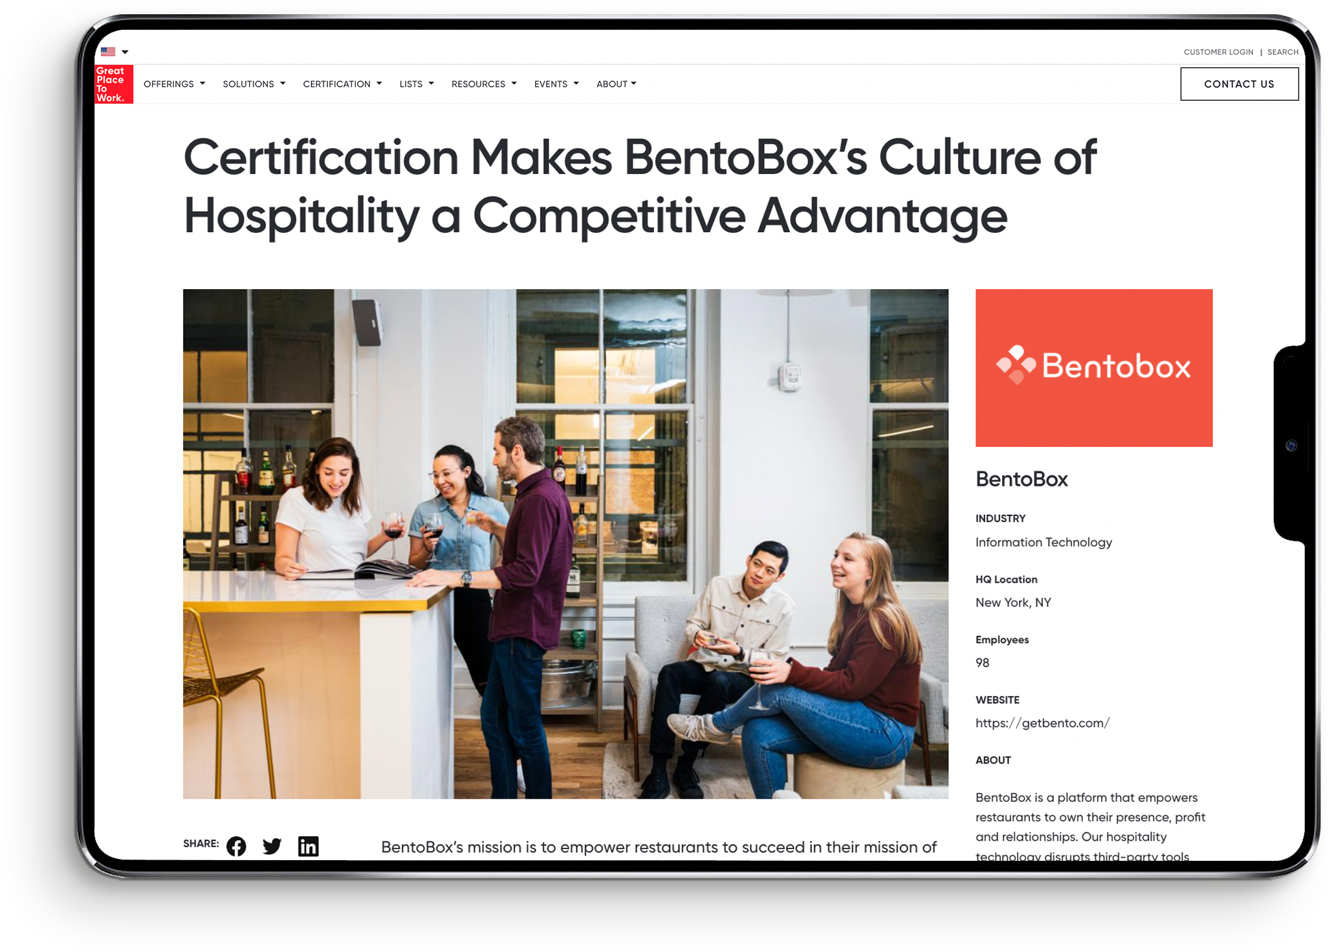Viewport: 1332px width, 952px height.
Task: Click the Bentobox logo card
Action: pyautogui.click(x=1094, y=368)
